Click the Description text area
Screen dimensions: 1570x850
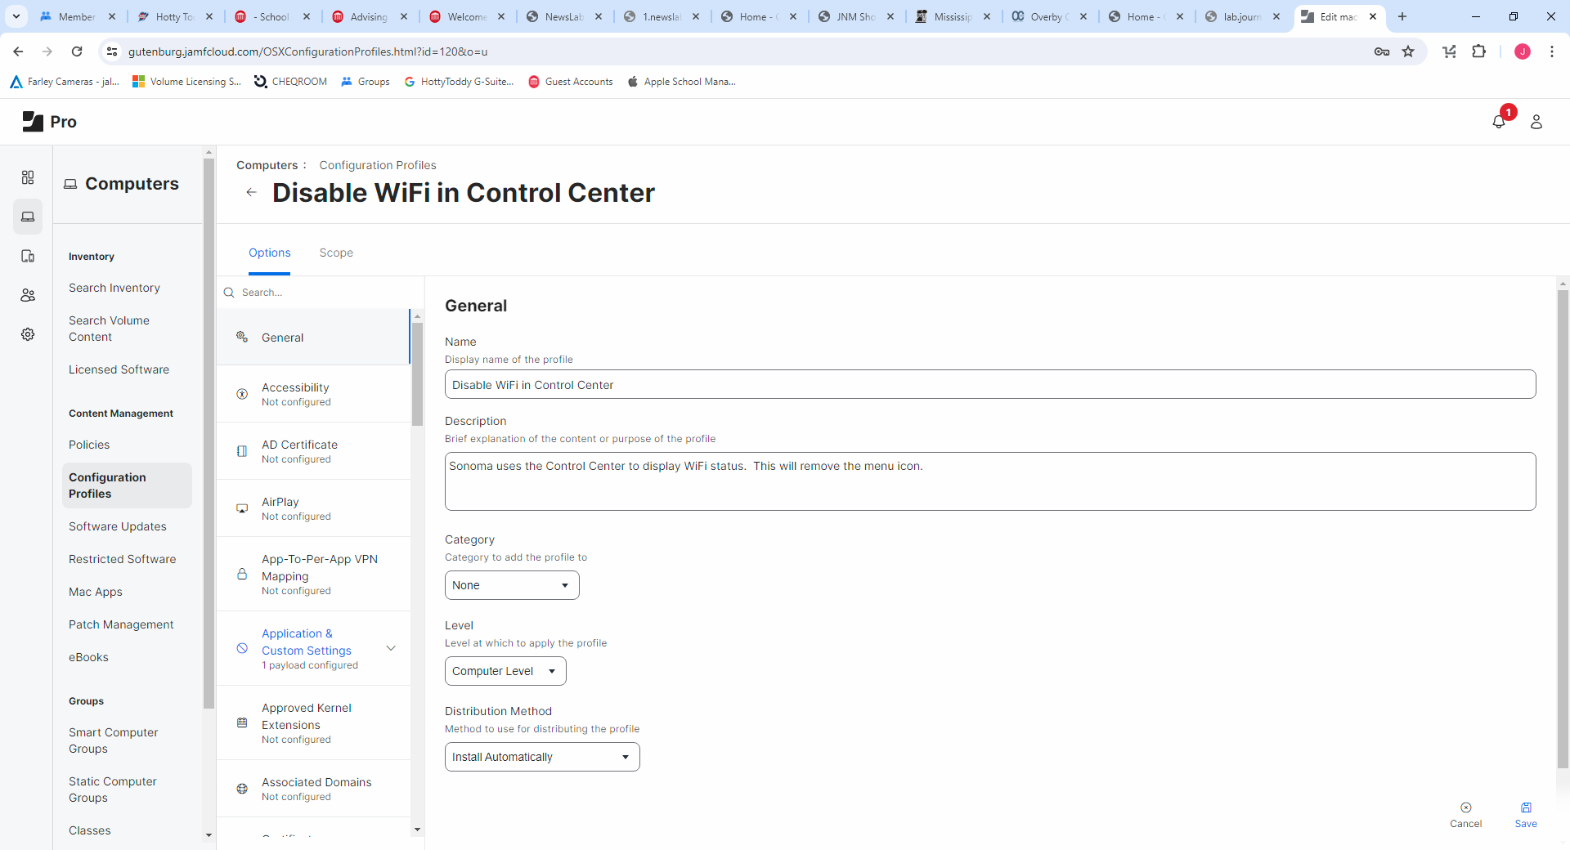[x=990, y=481]
